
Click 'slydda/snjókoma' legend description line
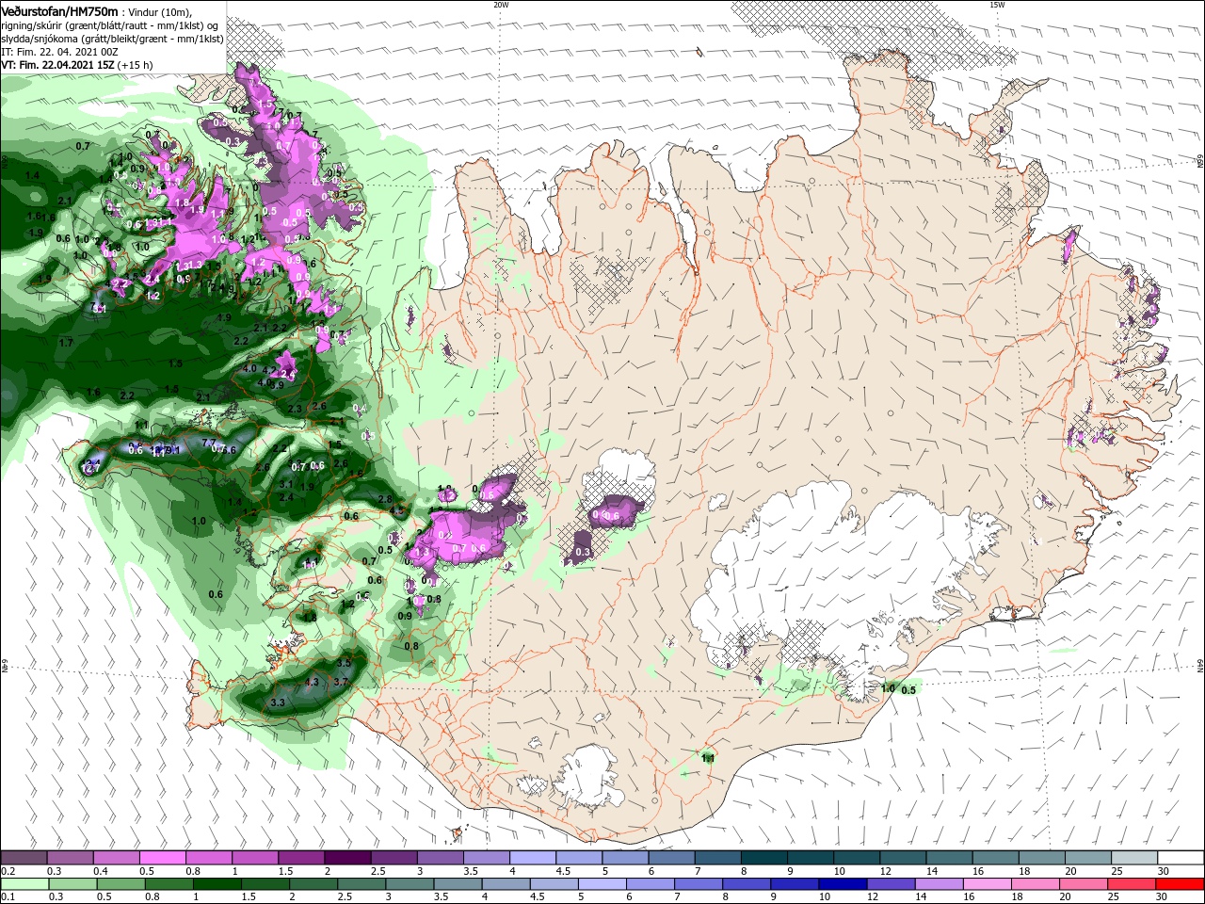click(111, 39)
